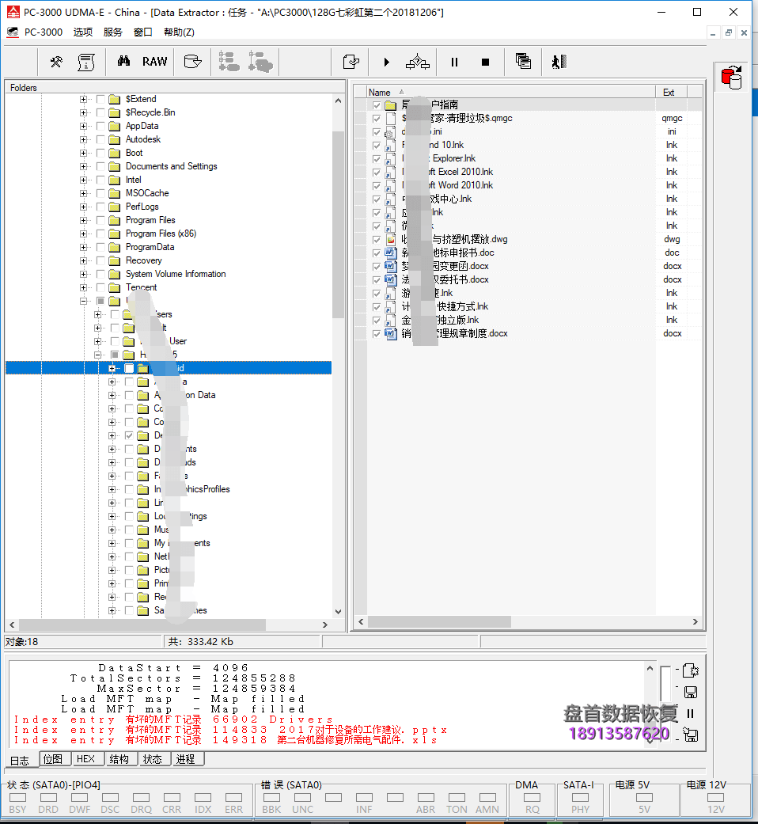
Task: Open the 帮助(Z) menu
Action: [x=179, y=32]
